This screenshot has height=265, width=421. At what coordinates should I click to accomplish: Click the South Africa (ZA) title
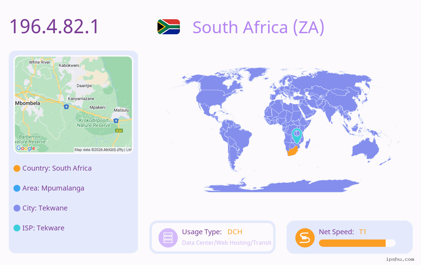259,27
